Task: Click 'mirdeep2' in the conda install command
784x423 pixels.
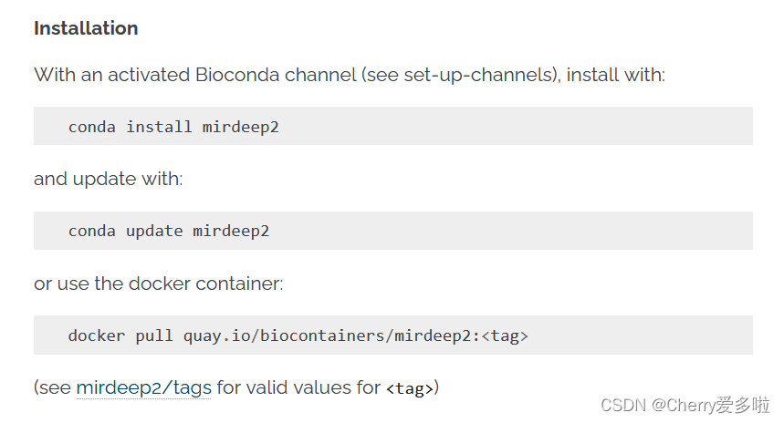Action: point(240,127)
